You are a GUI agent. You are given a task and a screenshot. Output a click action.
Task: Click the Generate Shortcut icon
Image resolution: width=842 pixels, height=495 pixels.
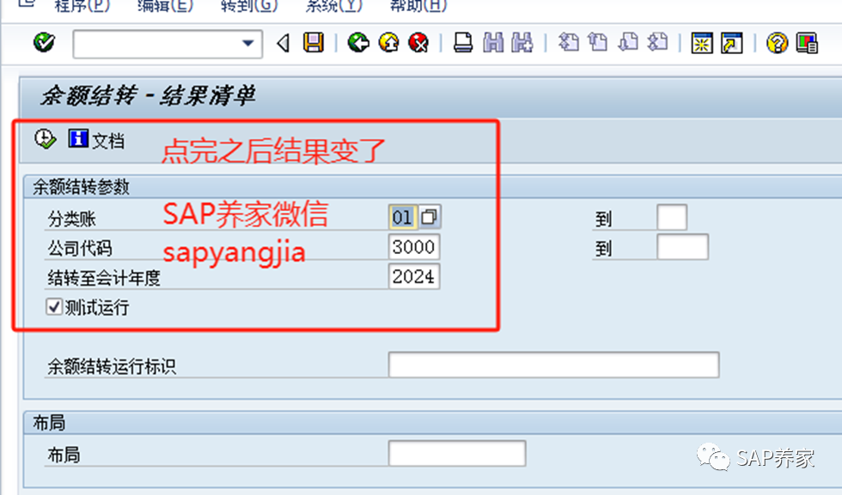pyautogui.click(x=732, y=43)
